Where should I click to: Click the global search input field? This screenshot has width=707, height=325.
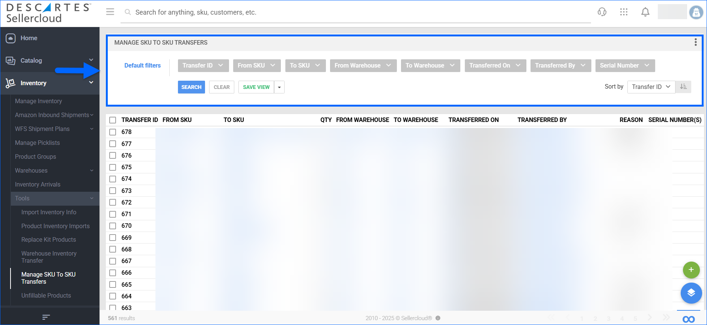pos(353,12)
